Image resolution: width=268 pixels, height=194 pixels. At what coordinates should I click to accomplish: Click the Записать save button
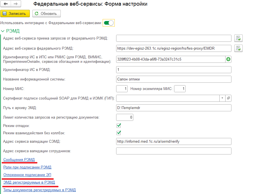[15, 13]
